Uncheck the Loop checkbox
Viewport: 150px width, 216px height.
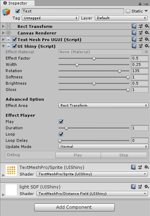[x=61, y=134]
